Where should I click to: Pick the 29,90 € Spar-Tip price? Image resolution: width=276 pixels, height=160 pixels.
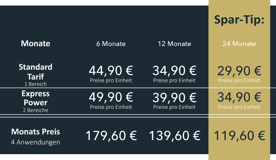click(x=239, y=71)
